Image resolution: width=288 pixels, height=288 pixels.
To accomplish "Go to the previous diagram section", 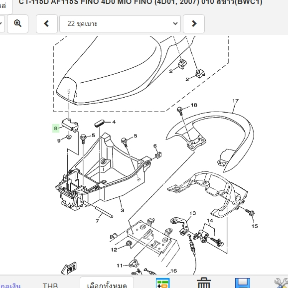I will point(47,24).
